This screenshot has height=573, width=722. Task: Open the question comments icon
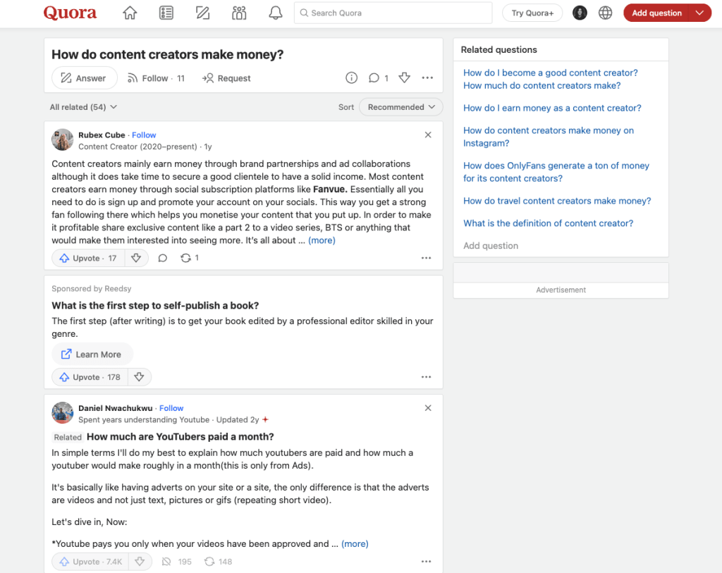coord(378,78)
